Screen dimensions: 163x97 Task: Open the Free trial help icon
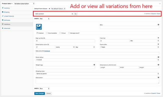[x=158, y=38]
